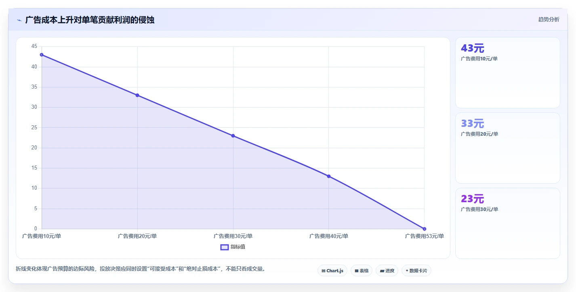Select the data point at 广告费用30元/单
Screen dimensions: 576x292
(233, 136)
